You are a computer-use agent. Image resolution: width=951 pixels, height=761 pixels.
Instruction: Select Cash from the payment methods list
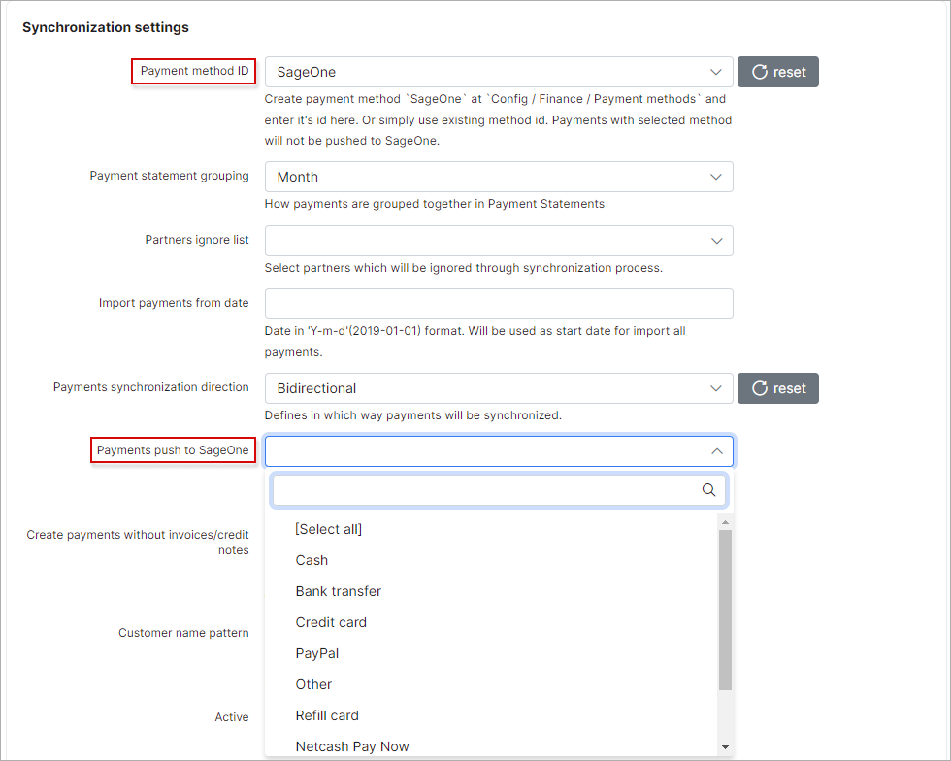(x=312, y=560)
